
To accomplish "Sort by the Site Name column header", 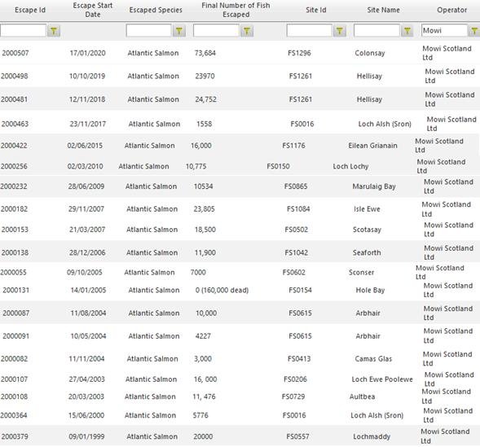I will [x=383, y=10].
